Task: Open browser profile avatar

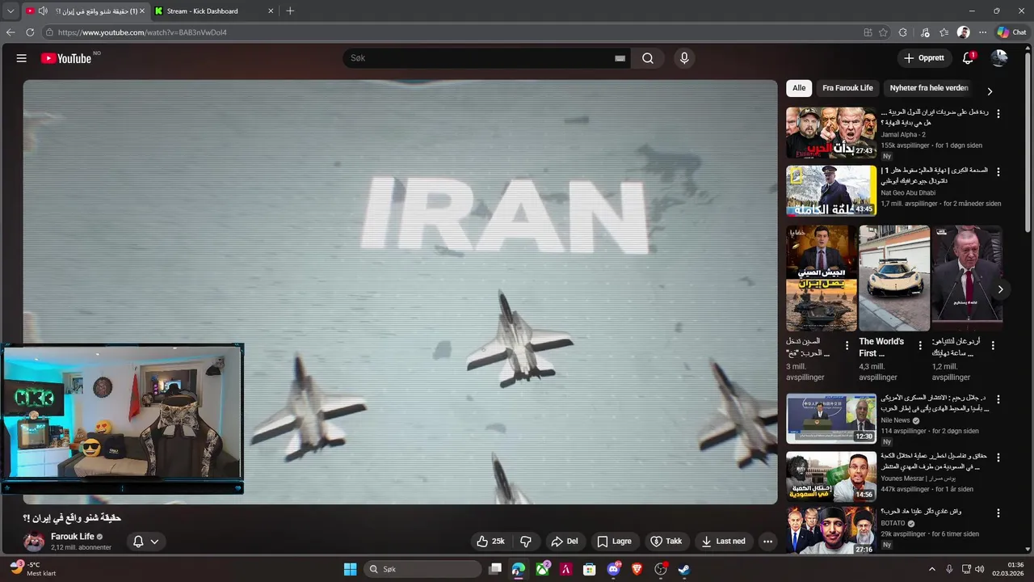Action: (963, 32)
